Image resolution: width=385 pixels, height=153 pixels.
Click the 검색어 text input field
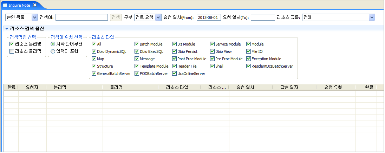coord(81,18)
